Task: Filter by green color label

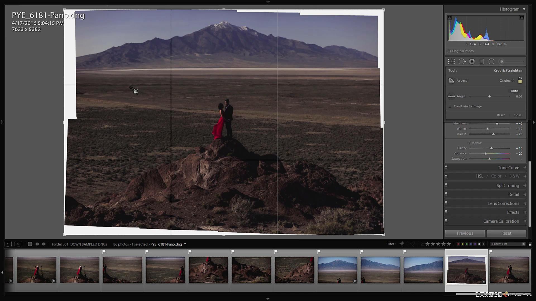Action: pyautogui.click(x=466, y=244)
